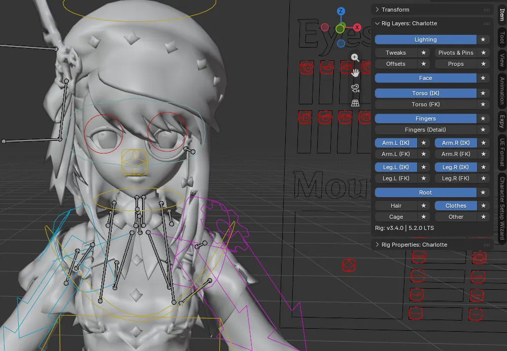This screenshot has width=507, height=351.
Task: Click the star next to Lighting
Action: 483,40
